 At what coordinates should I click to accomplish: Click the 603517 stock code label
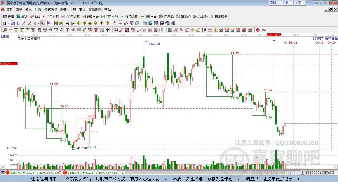[318, 38]
